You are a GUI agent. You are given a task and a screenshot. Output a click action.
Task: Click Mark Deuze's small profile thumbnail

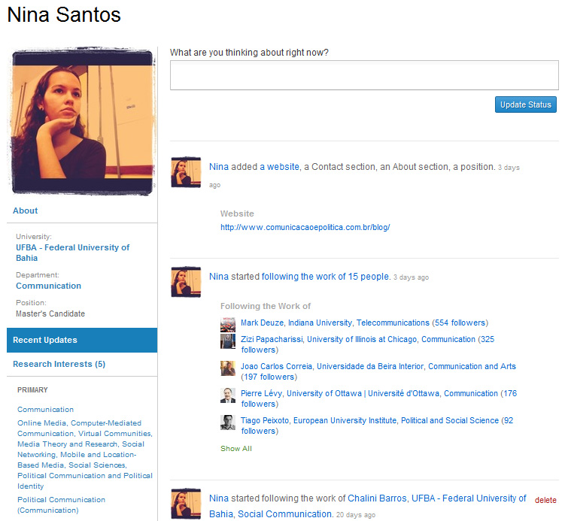coord(228,324)
